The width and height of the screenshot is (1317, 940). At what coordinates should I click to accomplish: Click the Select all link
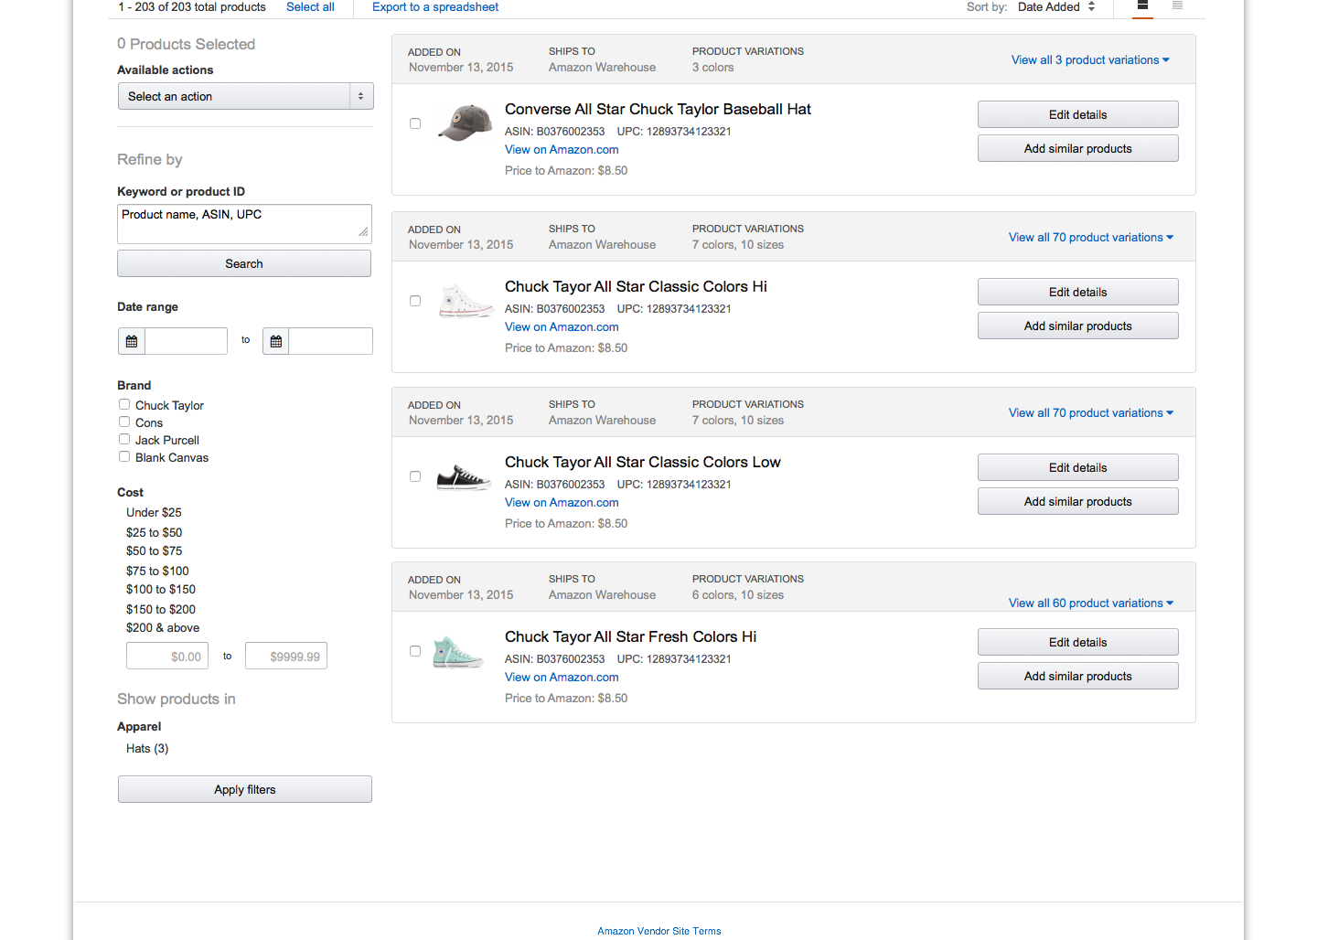310,6
